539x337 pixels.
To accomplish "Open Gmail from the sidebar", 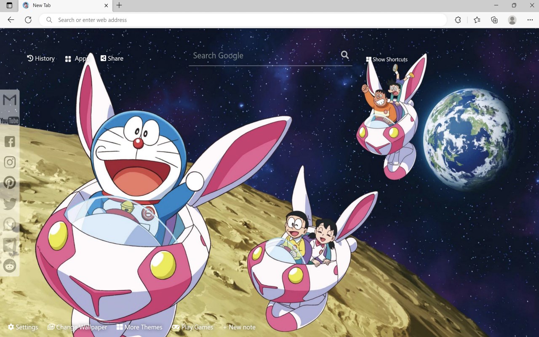I will click(x=9, y=100).
